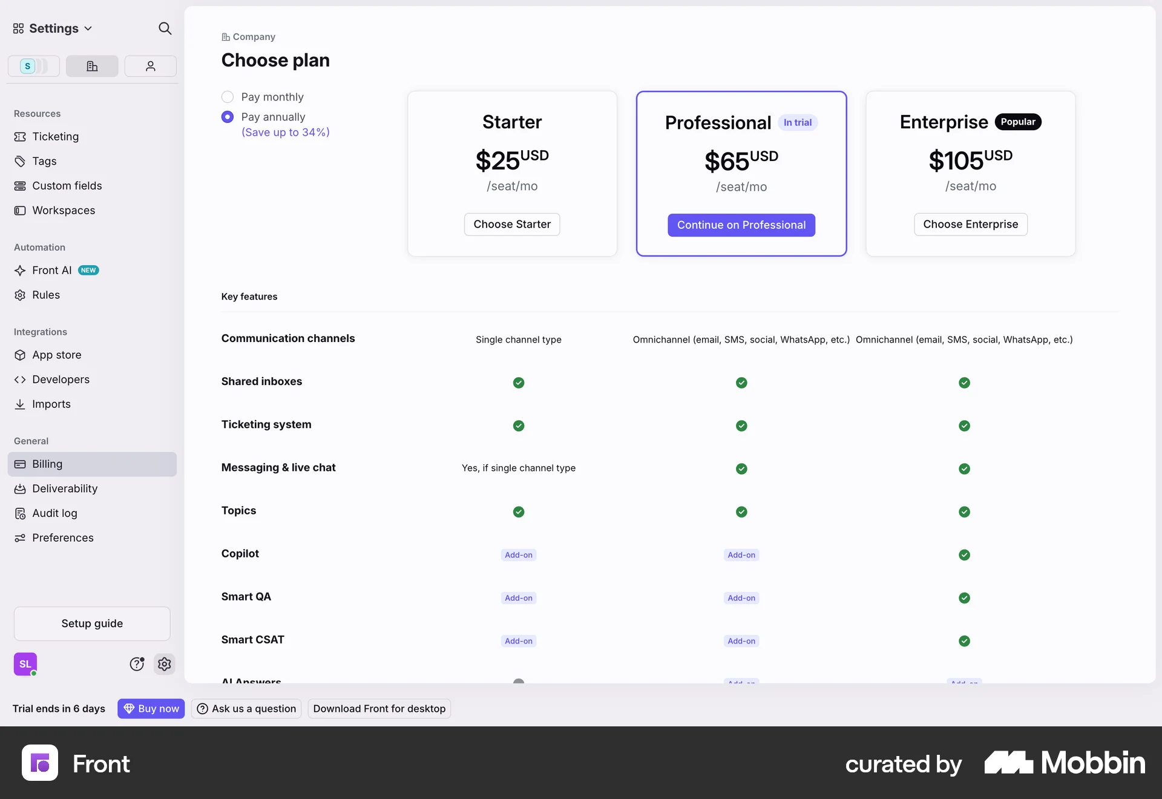The image size is (1162, 799).
Task: Click the Buy now button
Action: click(x=151, y=708)
